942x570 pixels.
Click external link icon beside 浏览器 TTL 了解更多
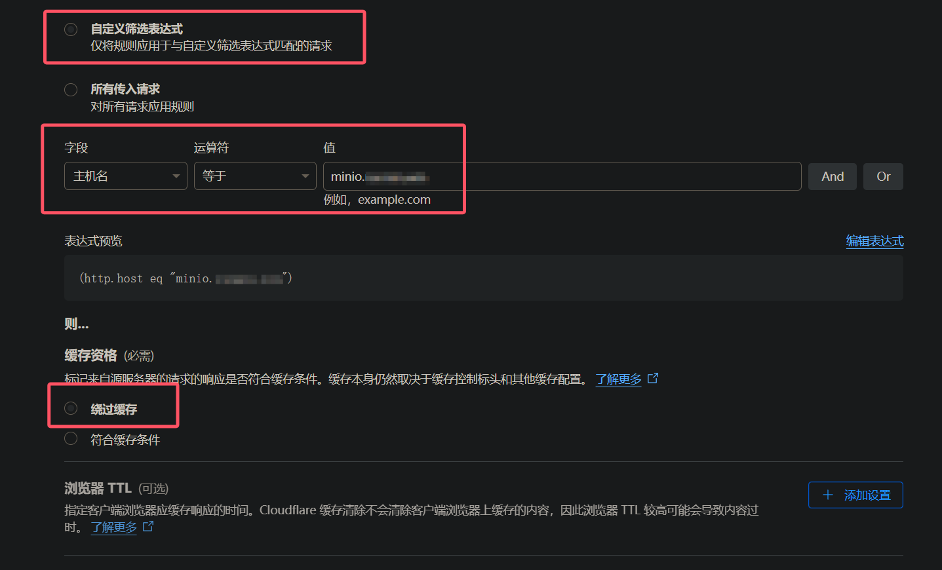[x=148, y=527]
